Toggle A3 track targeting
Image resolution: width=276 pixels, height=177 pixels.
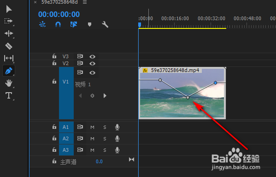[x=66, y=150]
